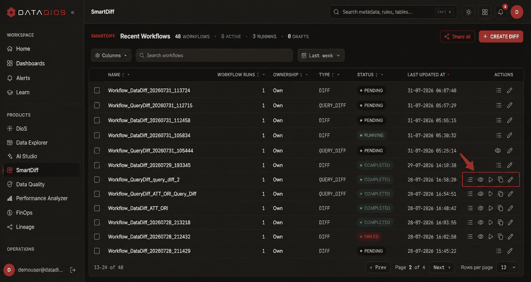Click the logout icon beside demouser
Viewport: 531px width, 282px height.
pyautogui.click(x=72, y=270)
